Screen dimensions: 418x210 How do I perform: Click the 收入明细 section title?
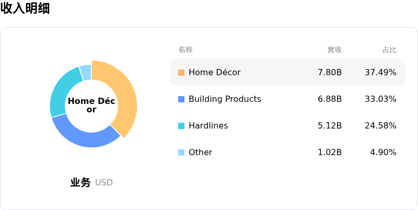(25, 8)
